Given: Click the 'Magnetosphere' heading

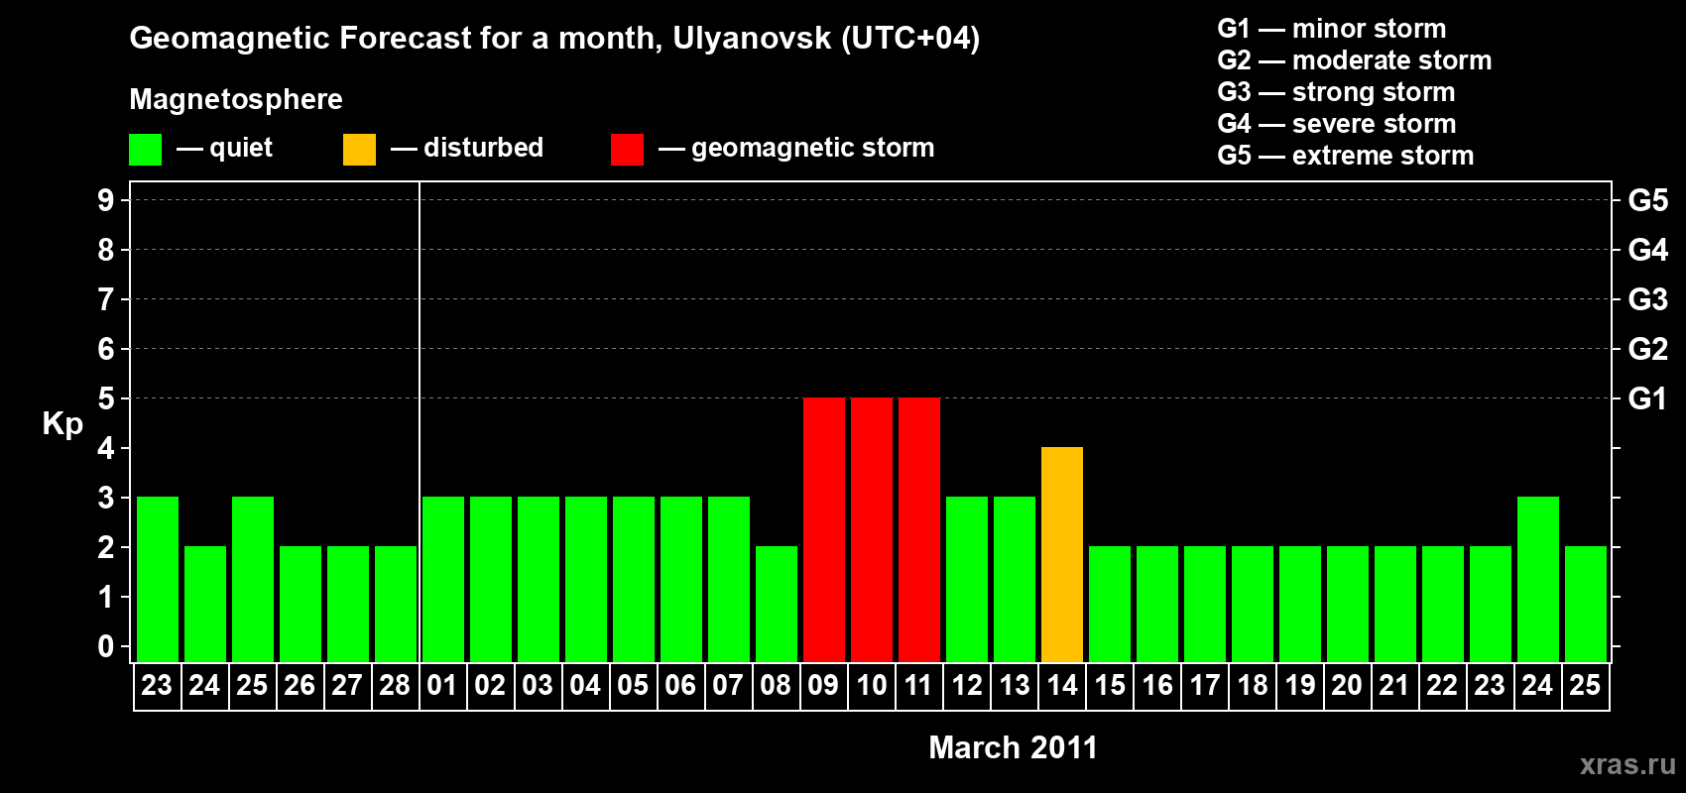Looking at the screenshot, I should pos(236,99).
